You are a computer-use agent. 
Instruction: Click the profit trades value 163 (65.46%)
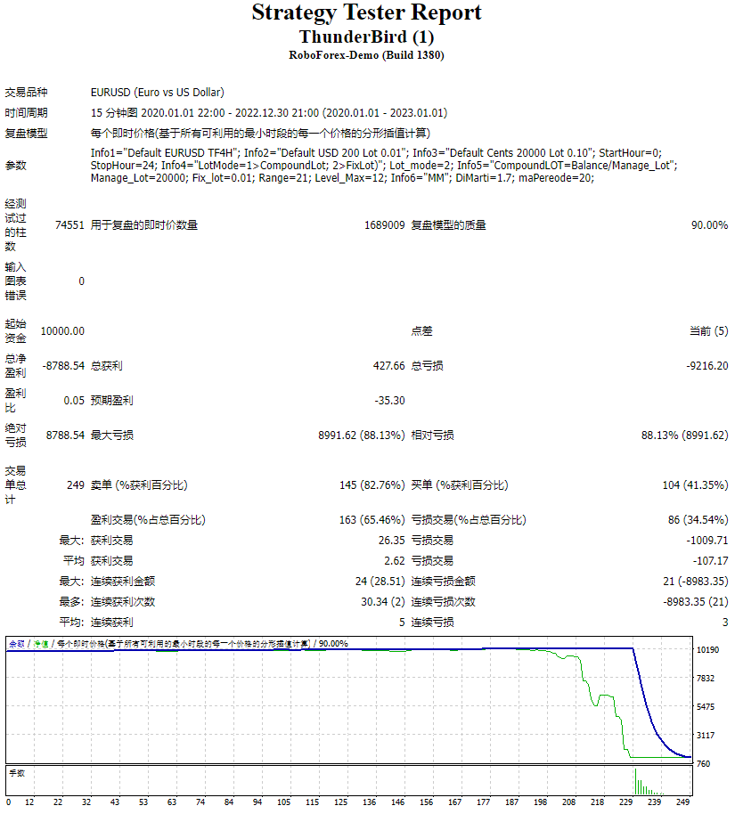coord(372,519)
